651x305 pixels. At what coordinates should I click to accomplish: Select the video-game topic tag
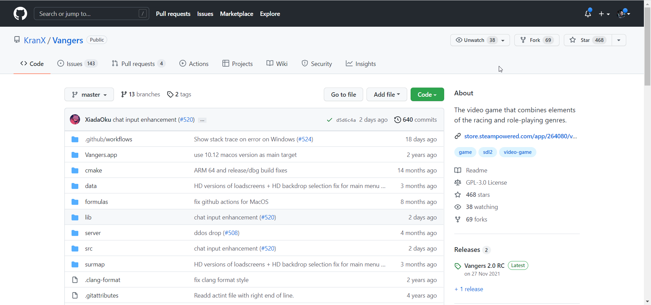tap(517, 152)
